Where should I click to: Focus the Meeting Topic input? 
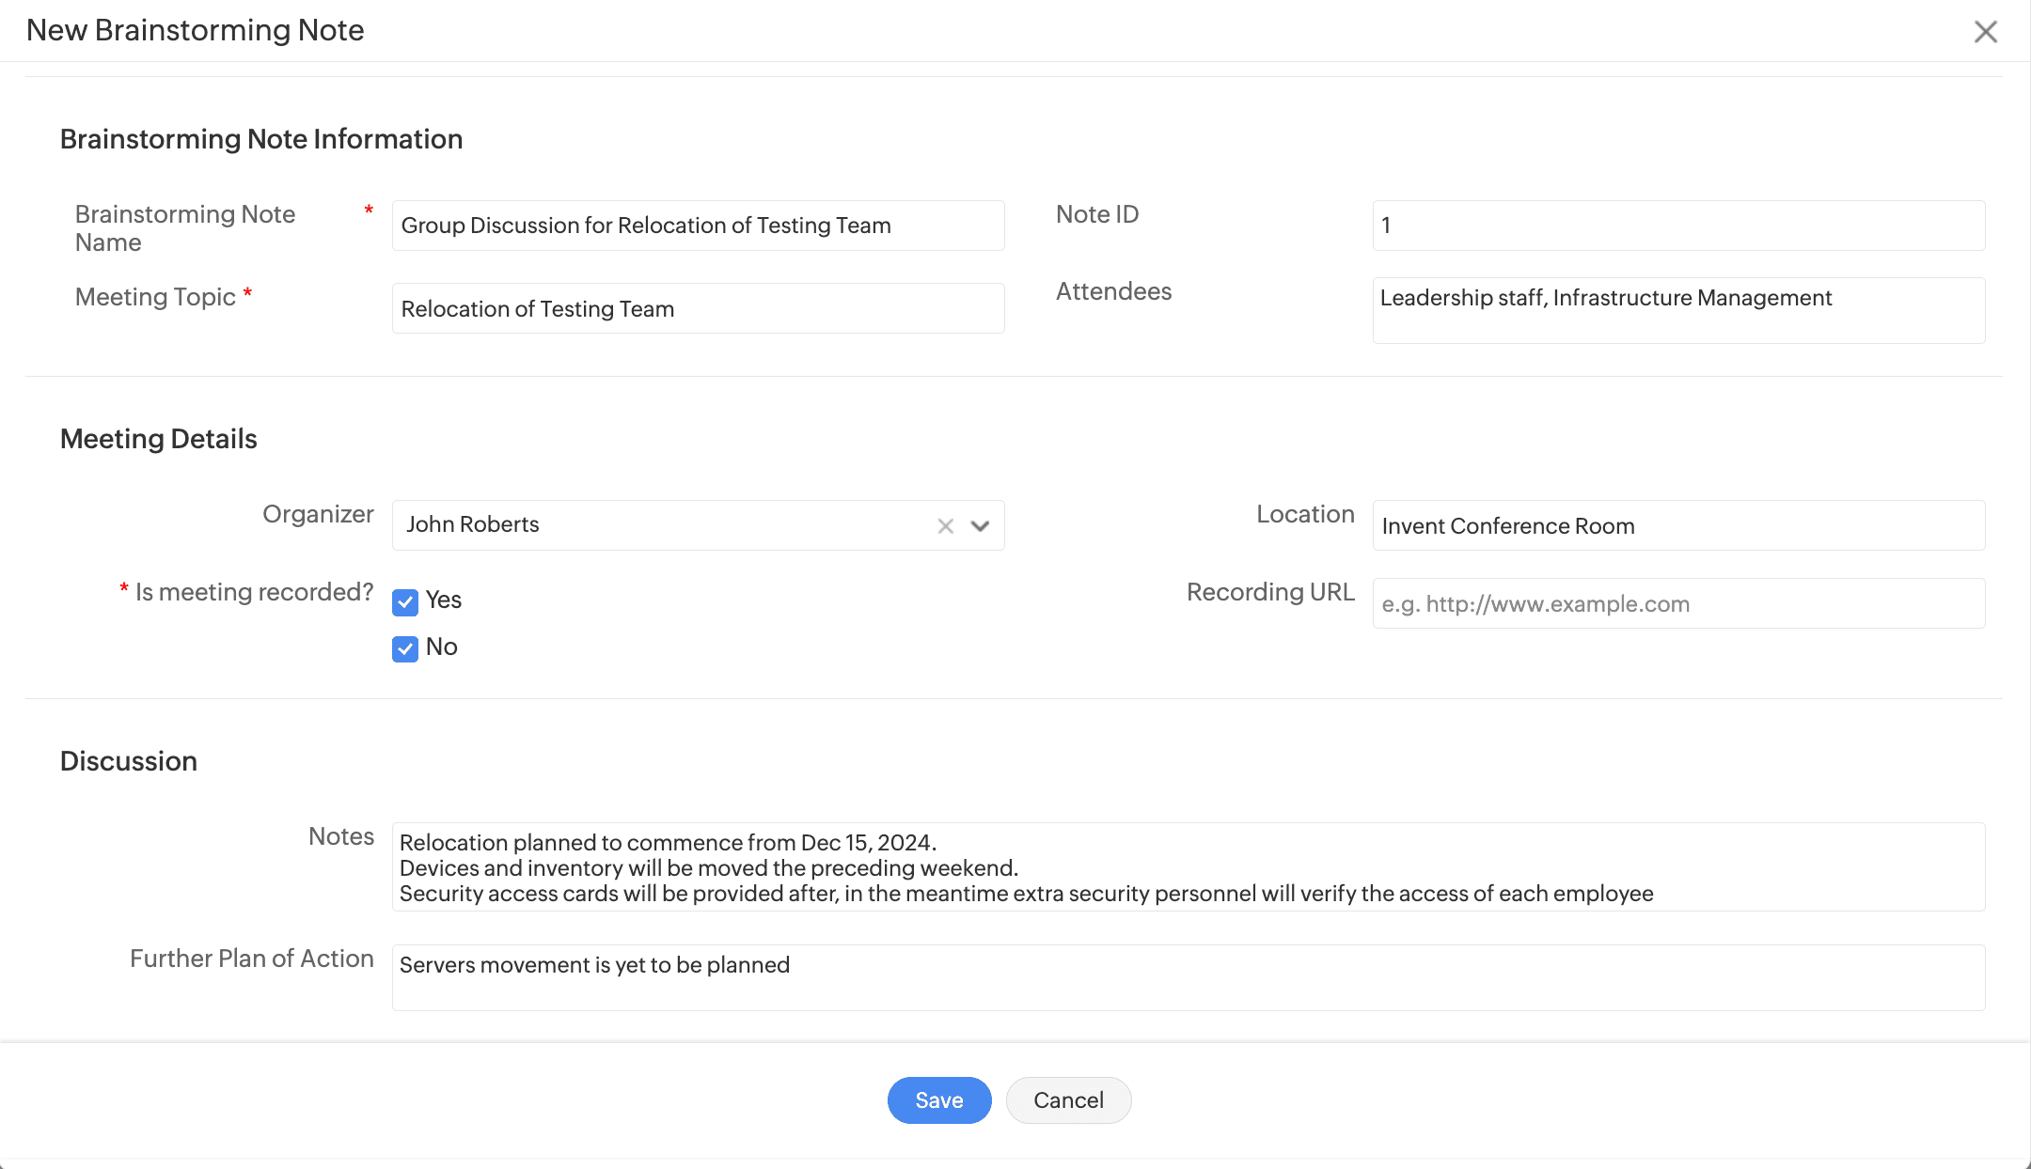point(698,309)
